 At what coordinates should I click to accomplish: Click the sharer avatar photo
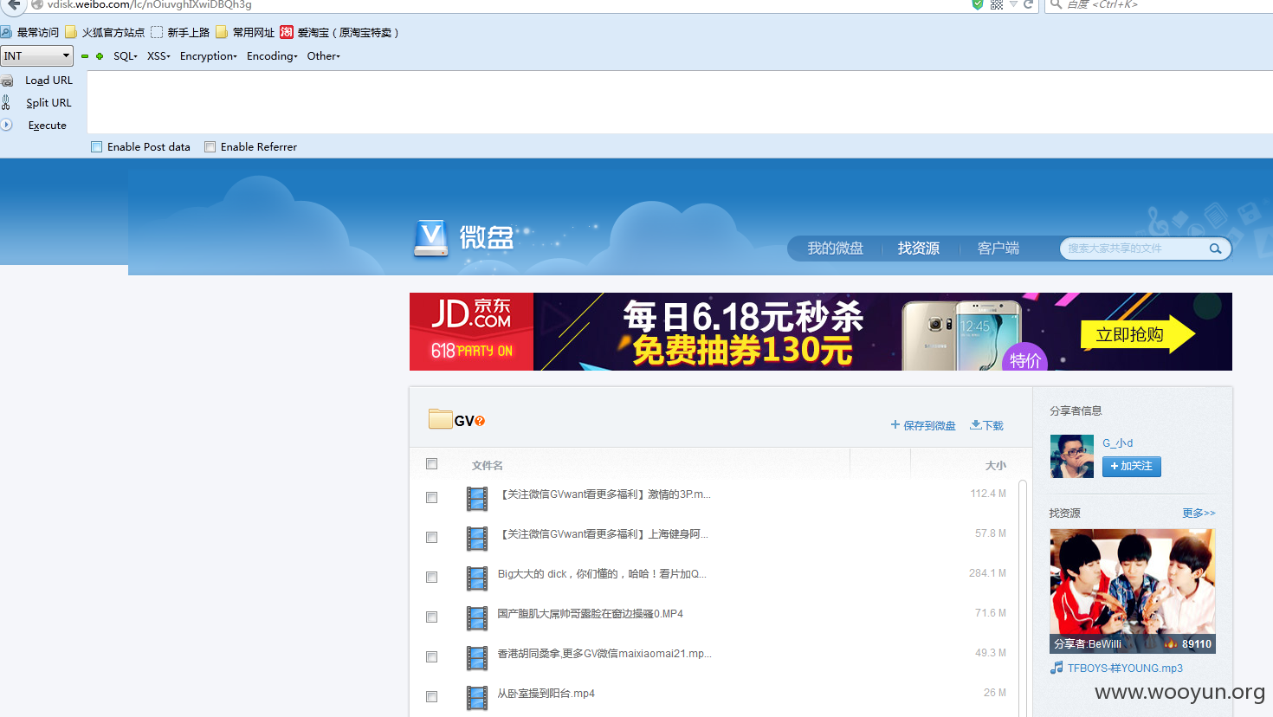[x=1072, y=456]
